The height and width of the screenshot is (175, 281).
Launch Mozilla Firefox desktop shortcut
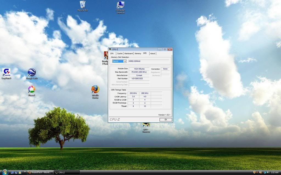tap(95, 92)
